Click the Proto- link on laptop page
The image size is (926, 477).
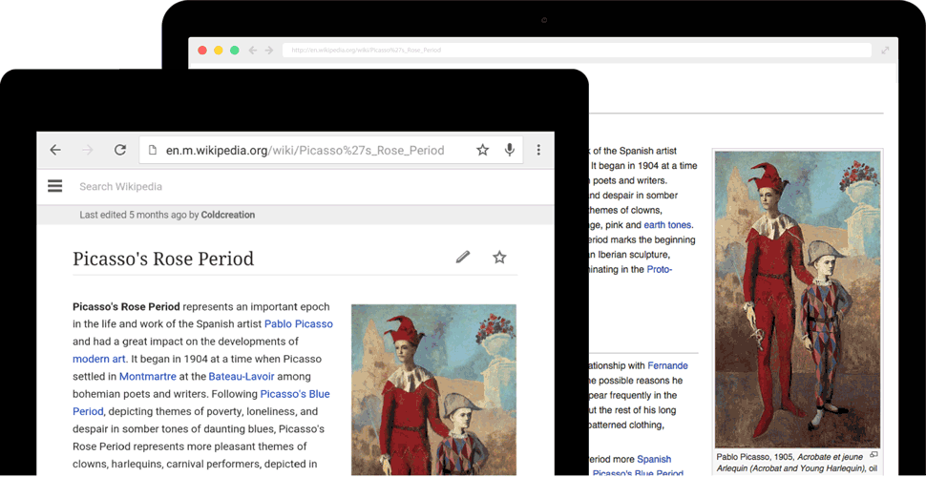pos(659,269)
